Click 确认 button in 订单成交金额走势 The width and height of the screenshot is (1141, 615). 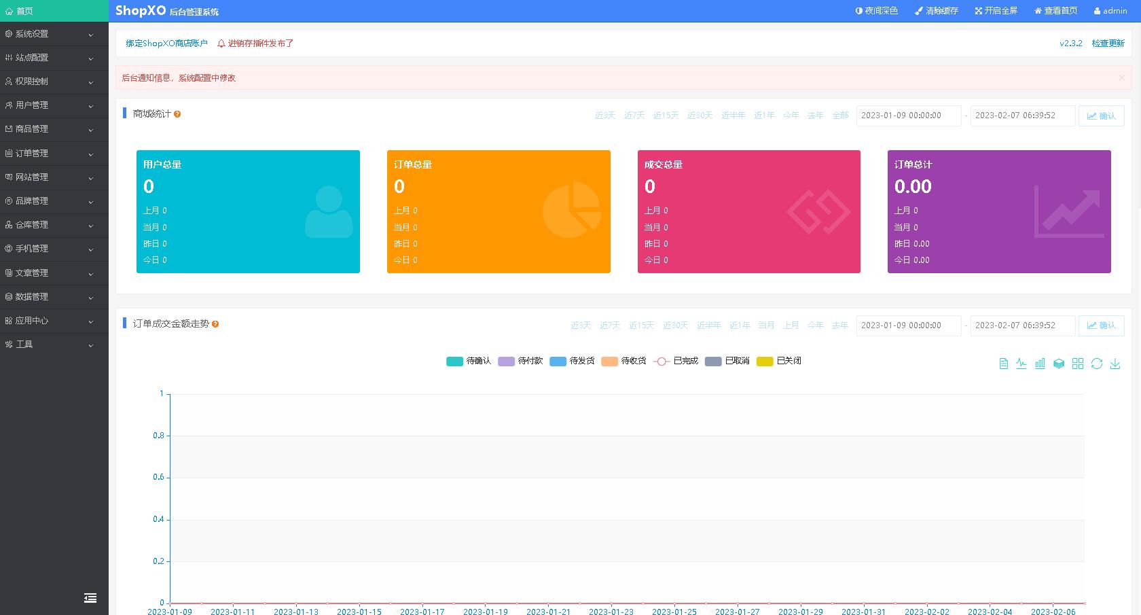(x=1101, y=326)
